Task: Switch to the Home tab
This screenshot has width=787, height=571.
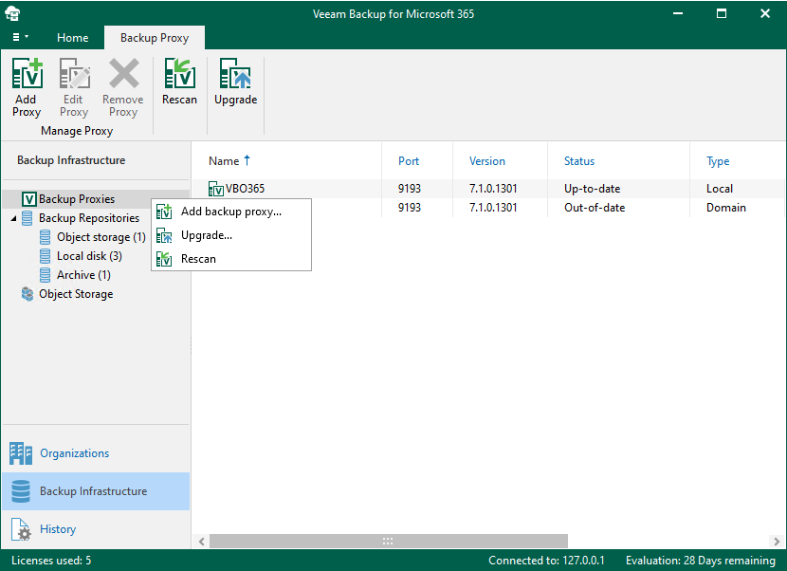Action: [73, 38]
